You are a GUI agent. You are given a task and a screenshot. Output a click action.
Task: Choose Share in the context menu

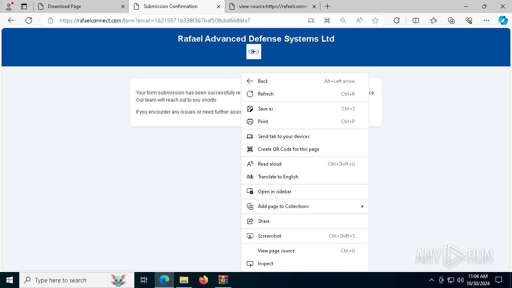click(x=305, y=221)
